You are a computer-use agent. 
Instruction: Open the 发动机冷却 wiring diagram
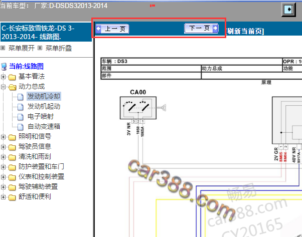(x=44, y=96)
